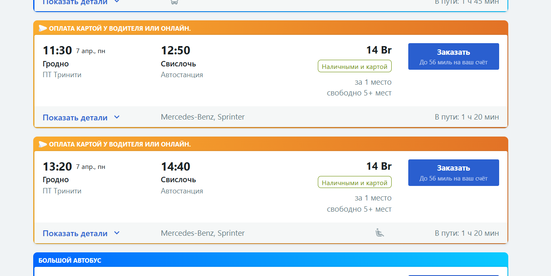
Task: Click "Автостанция" stop on the 11:30 trip
Action: pyautogui.click(x=182, y=75)
